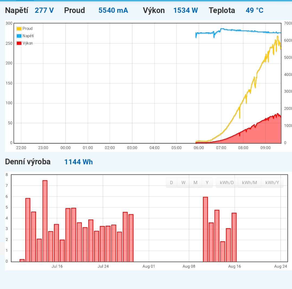Click the 5540 mA current reading

point(113,11)
